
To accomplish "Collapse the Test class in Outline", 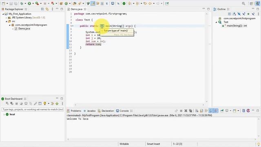I will click(x=217, y=22).
